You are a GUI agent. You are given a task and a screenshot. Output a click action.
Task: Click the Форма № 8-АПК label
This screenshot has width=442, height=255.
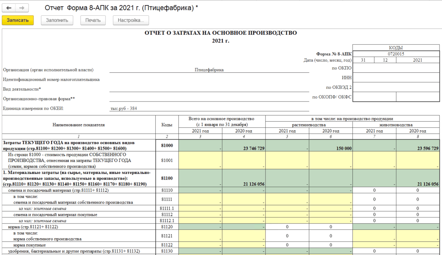click(334, 54)
